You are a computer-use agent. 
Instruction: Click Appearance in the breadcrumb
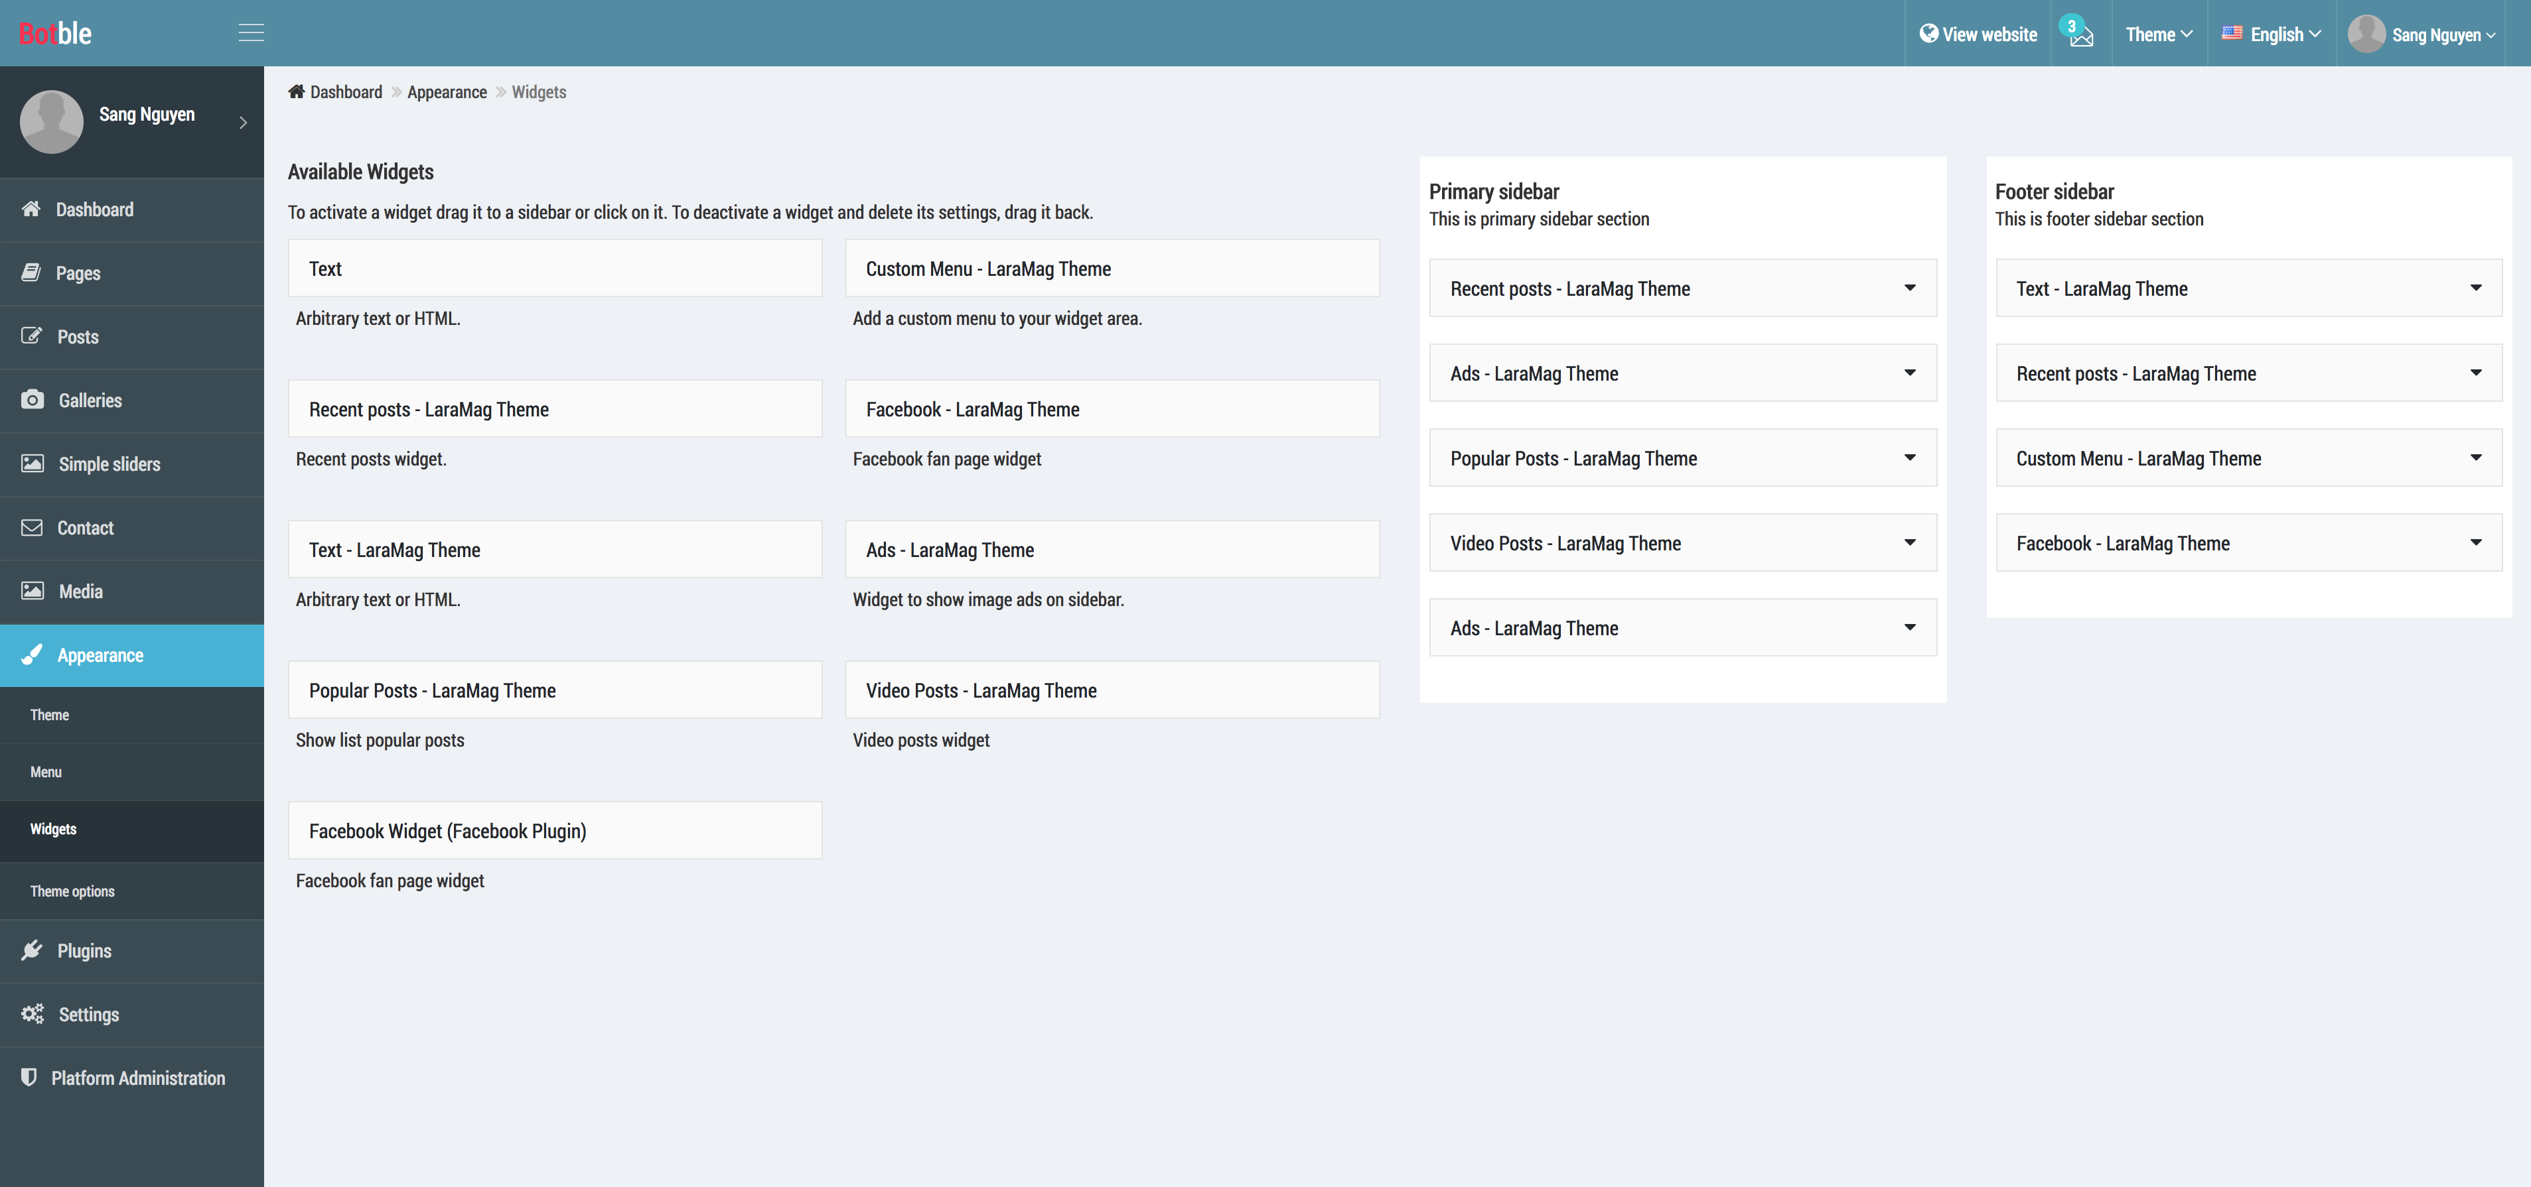pos(447,92)
